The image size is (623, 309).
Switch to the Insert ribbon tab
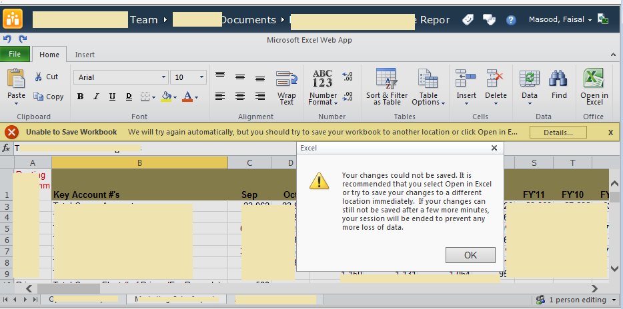85,55
